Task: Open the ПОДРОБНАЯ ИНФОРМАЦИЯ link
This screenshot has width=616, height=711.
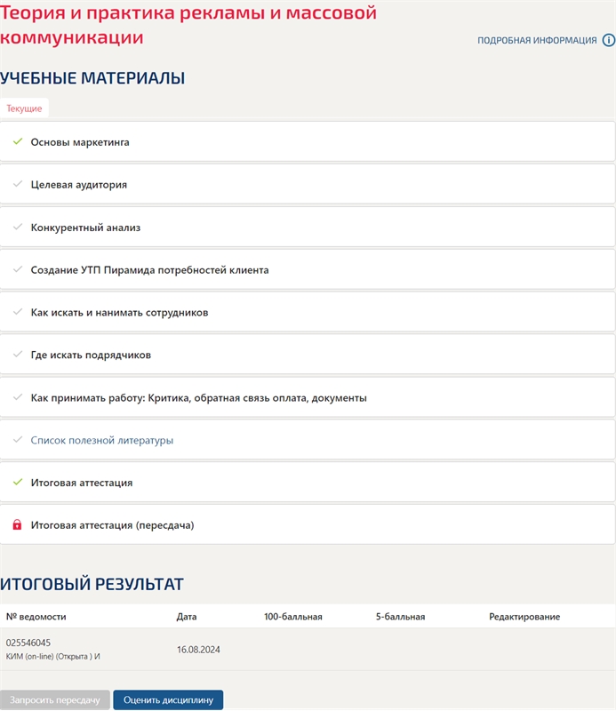Action: (x=537, y=40)
